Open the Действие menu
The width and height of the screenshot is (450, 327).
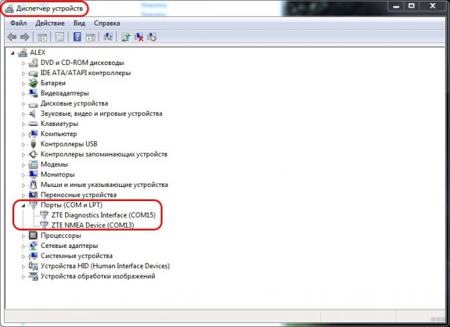[50, 23]
